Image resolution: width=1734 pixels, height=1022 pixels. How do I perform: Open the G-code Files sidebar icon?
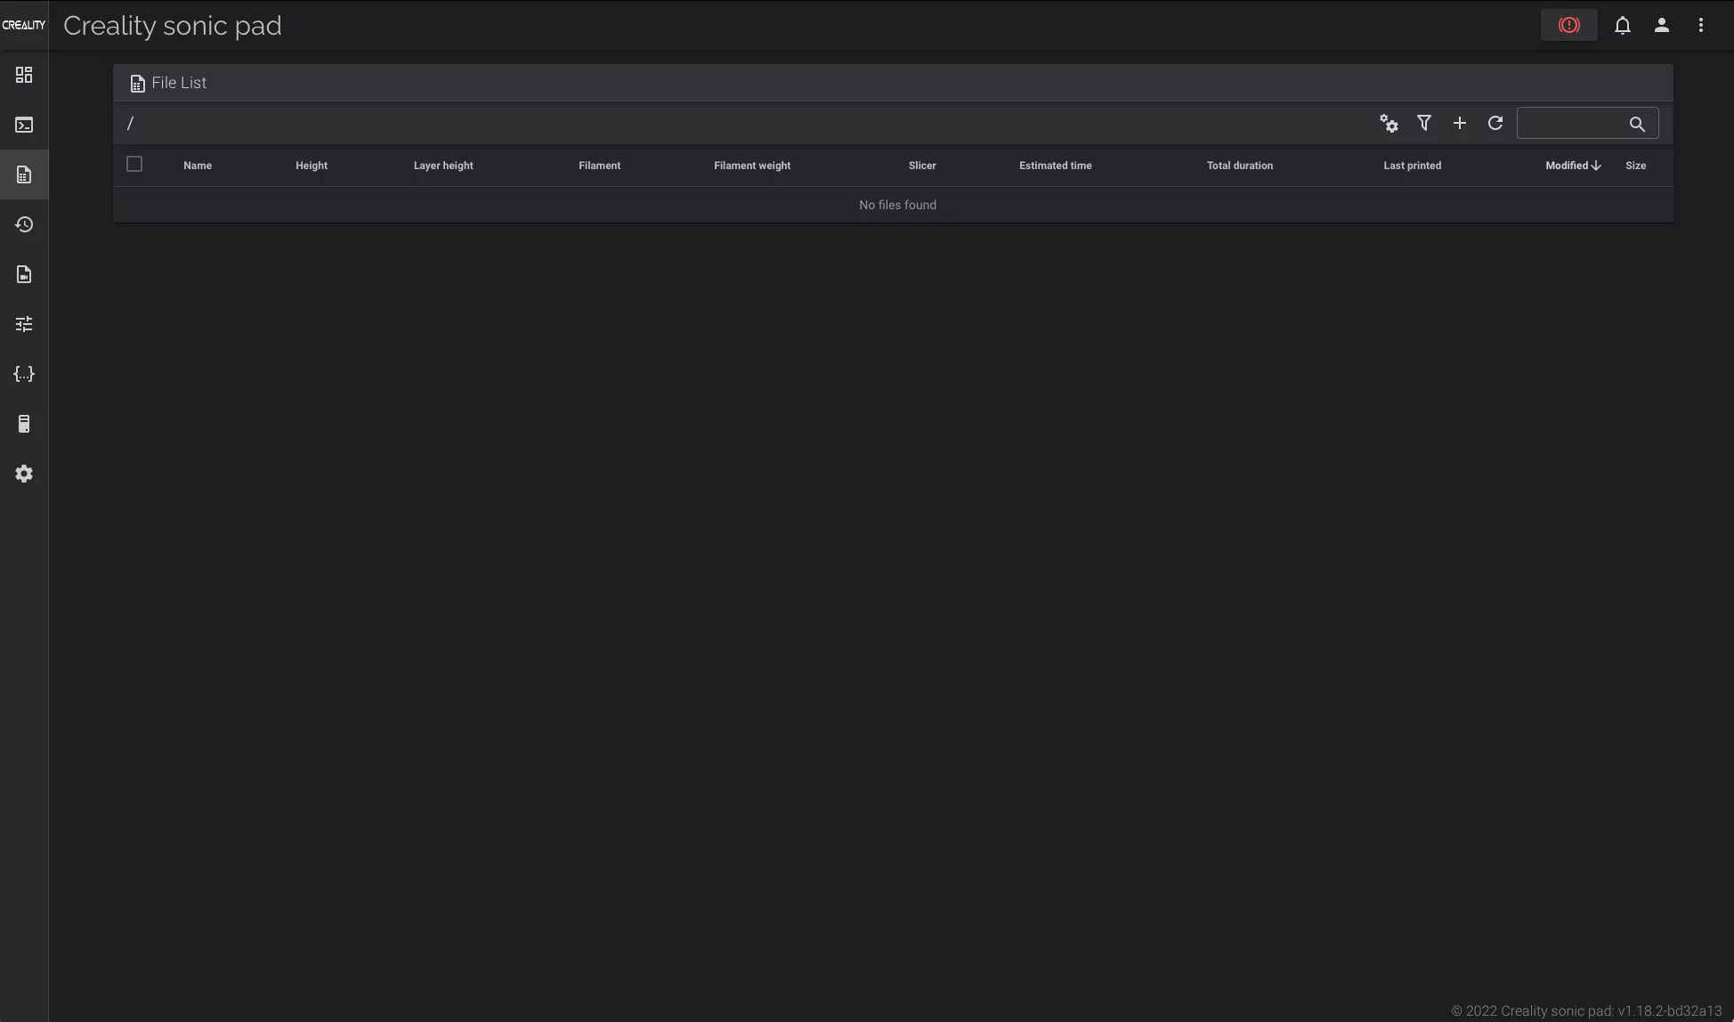click(x=24, y=174)
